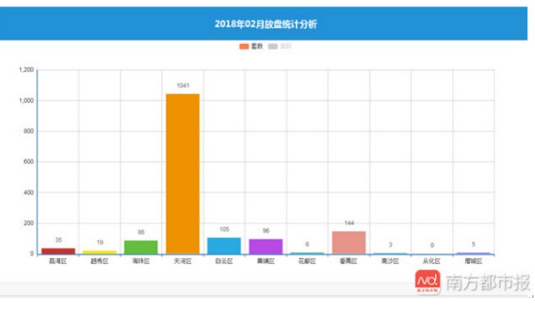The width and height of the screenshot is (535, 313).
Task: Click the chart title 2018年02月放盘统计分析
Action: click(265, 24)
